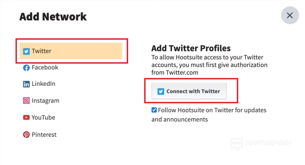Click the YouTube play icon

[26, 118]
